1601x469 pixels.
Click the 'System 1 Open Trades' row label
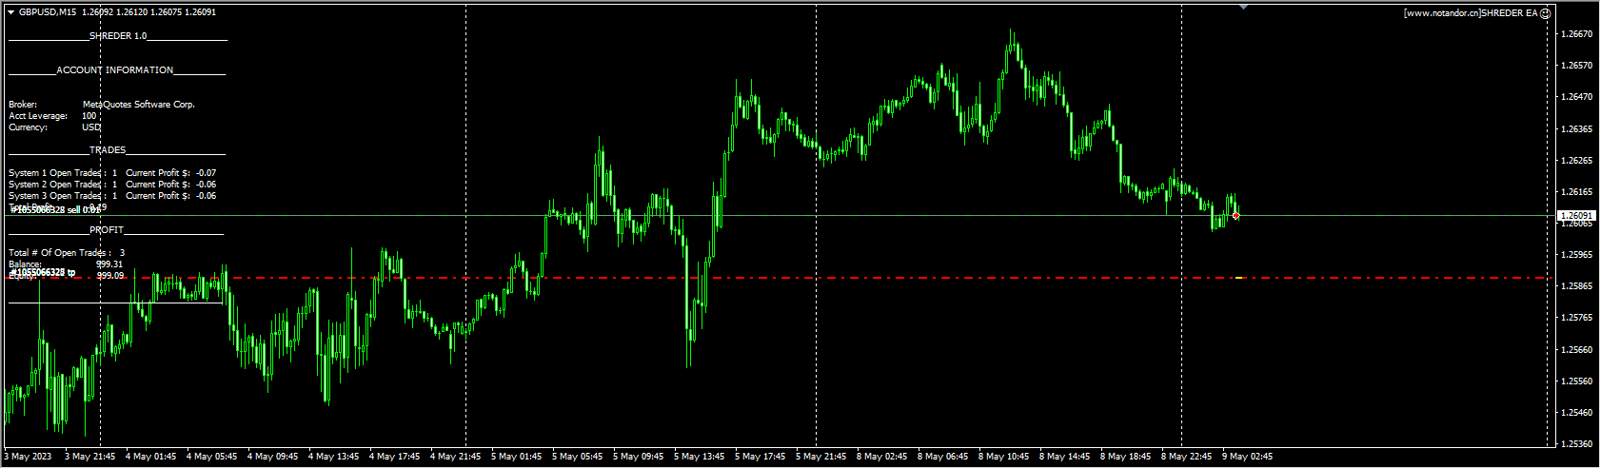[57, 173]
